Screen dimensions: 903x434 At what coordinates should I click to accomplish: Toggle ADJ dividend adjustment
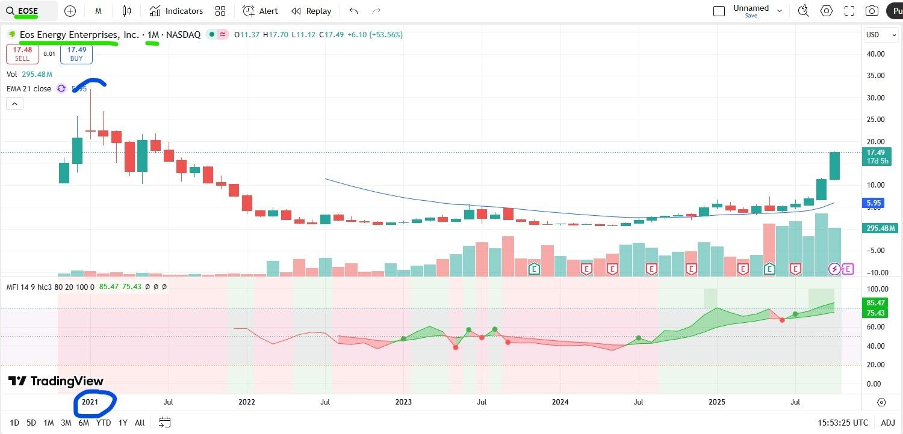tap(888, 423)
